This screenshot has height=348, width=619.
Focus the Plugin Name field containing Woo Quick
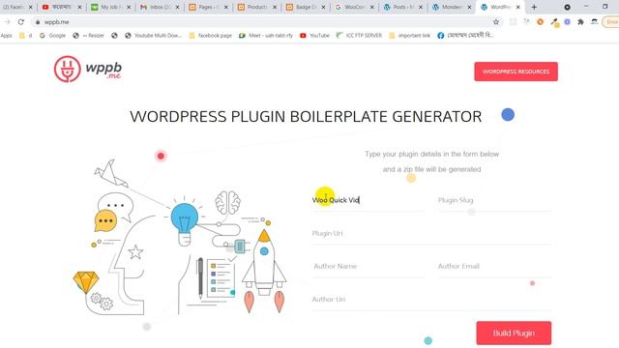click(368, 200)
